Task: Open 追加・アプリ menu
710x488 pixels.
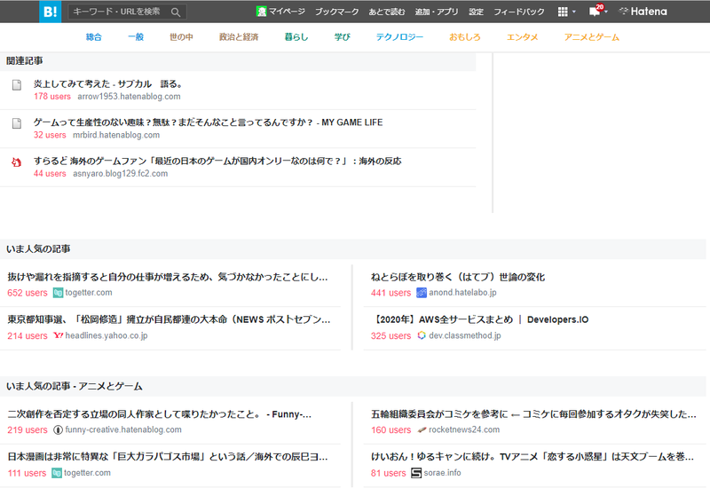Action: pyautogui.click(x=437, y=12)
